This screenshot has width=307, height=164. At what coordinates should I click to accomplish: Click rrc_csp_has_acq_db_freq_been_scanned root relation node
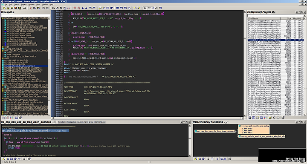point(215,131)
